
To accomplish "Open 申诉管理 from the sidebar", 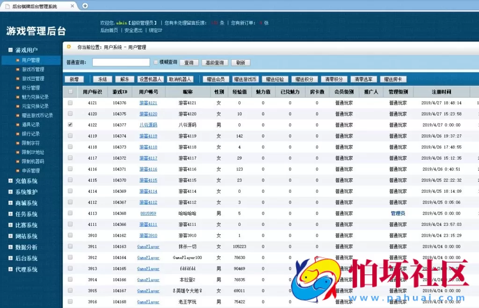I will click(30, 171).
